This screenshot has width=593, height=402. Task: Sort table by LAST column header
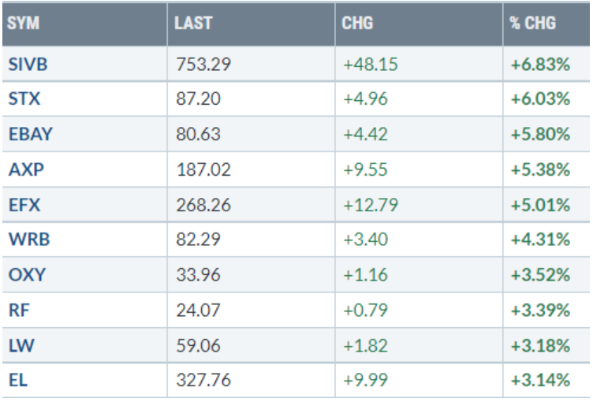[194, 24]
